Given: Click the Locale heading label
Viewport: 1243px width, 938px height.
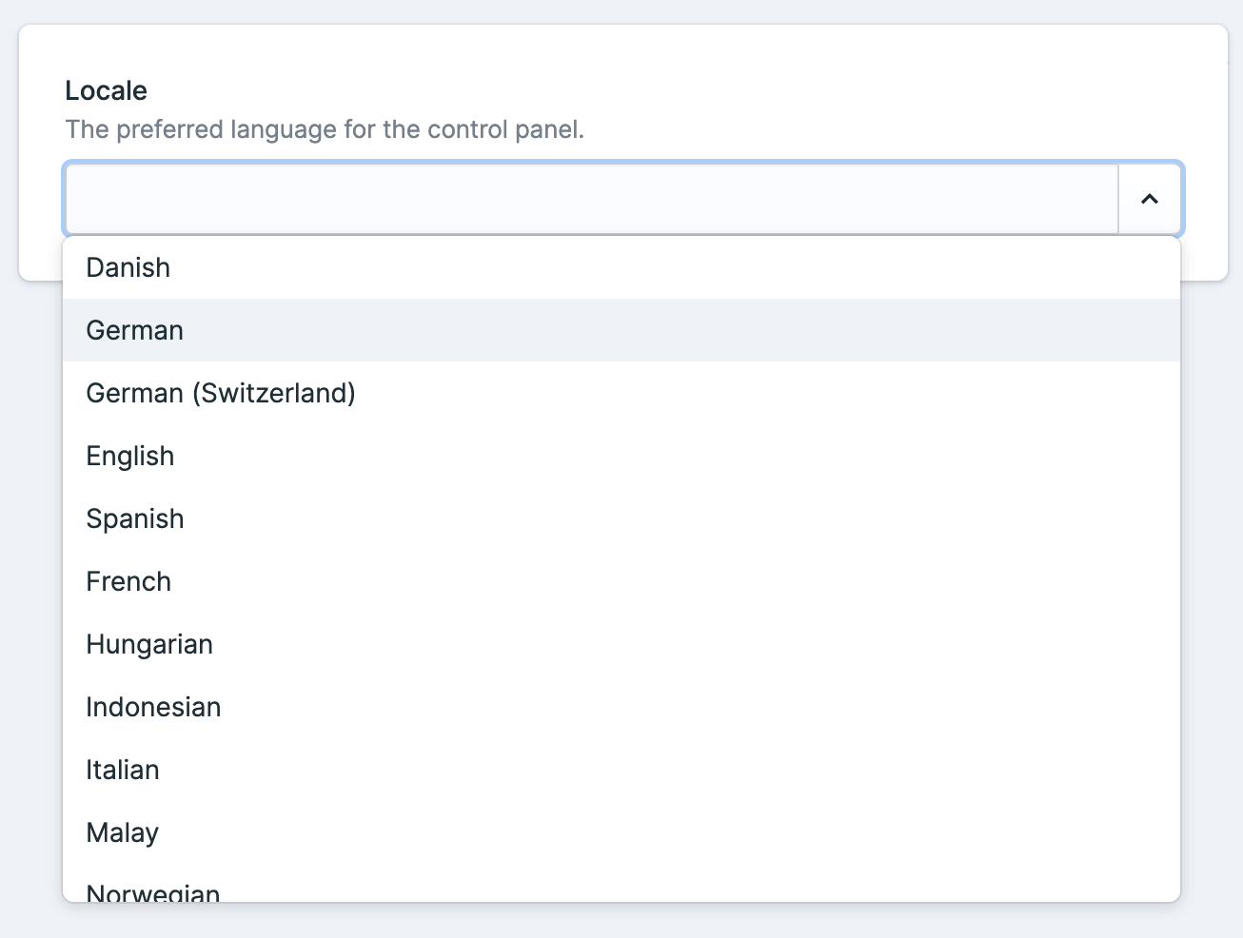Looking at the screenshot, I should [x=106, y=90].
